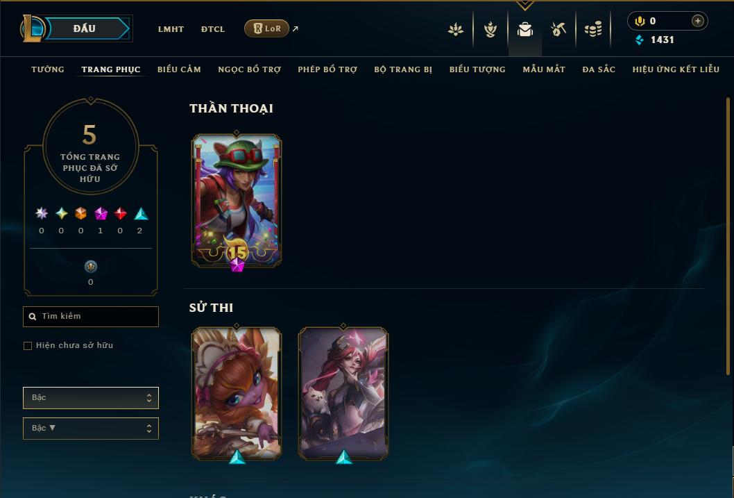Image resolution: width=734 pixels, height=498 pixels.
Task: Open the Loot hammer icon
Action: point(558,29)
